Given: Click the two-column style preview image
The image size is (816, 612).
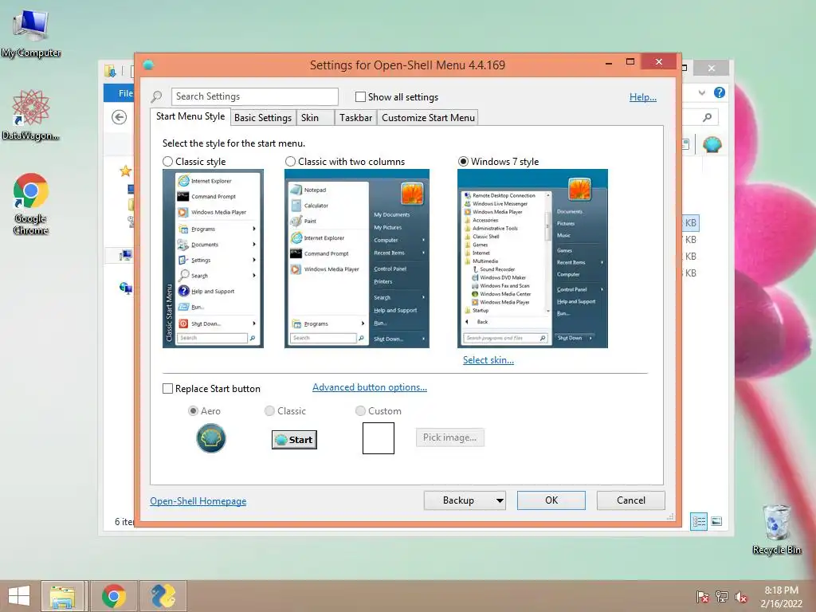Looking at the screenshot, I should 356,259.
